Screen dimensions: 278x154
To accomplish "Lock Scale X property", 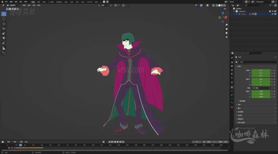I will click(x=271, y=91).
